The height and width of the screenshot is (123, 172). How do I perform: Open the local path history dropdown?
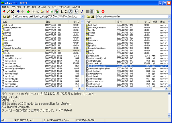click(83, 17)
